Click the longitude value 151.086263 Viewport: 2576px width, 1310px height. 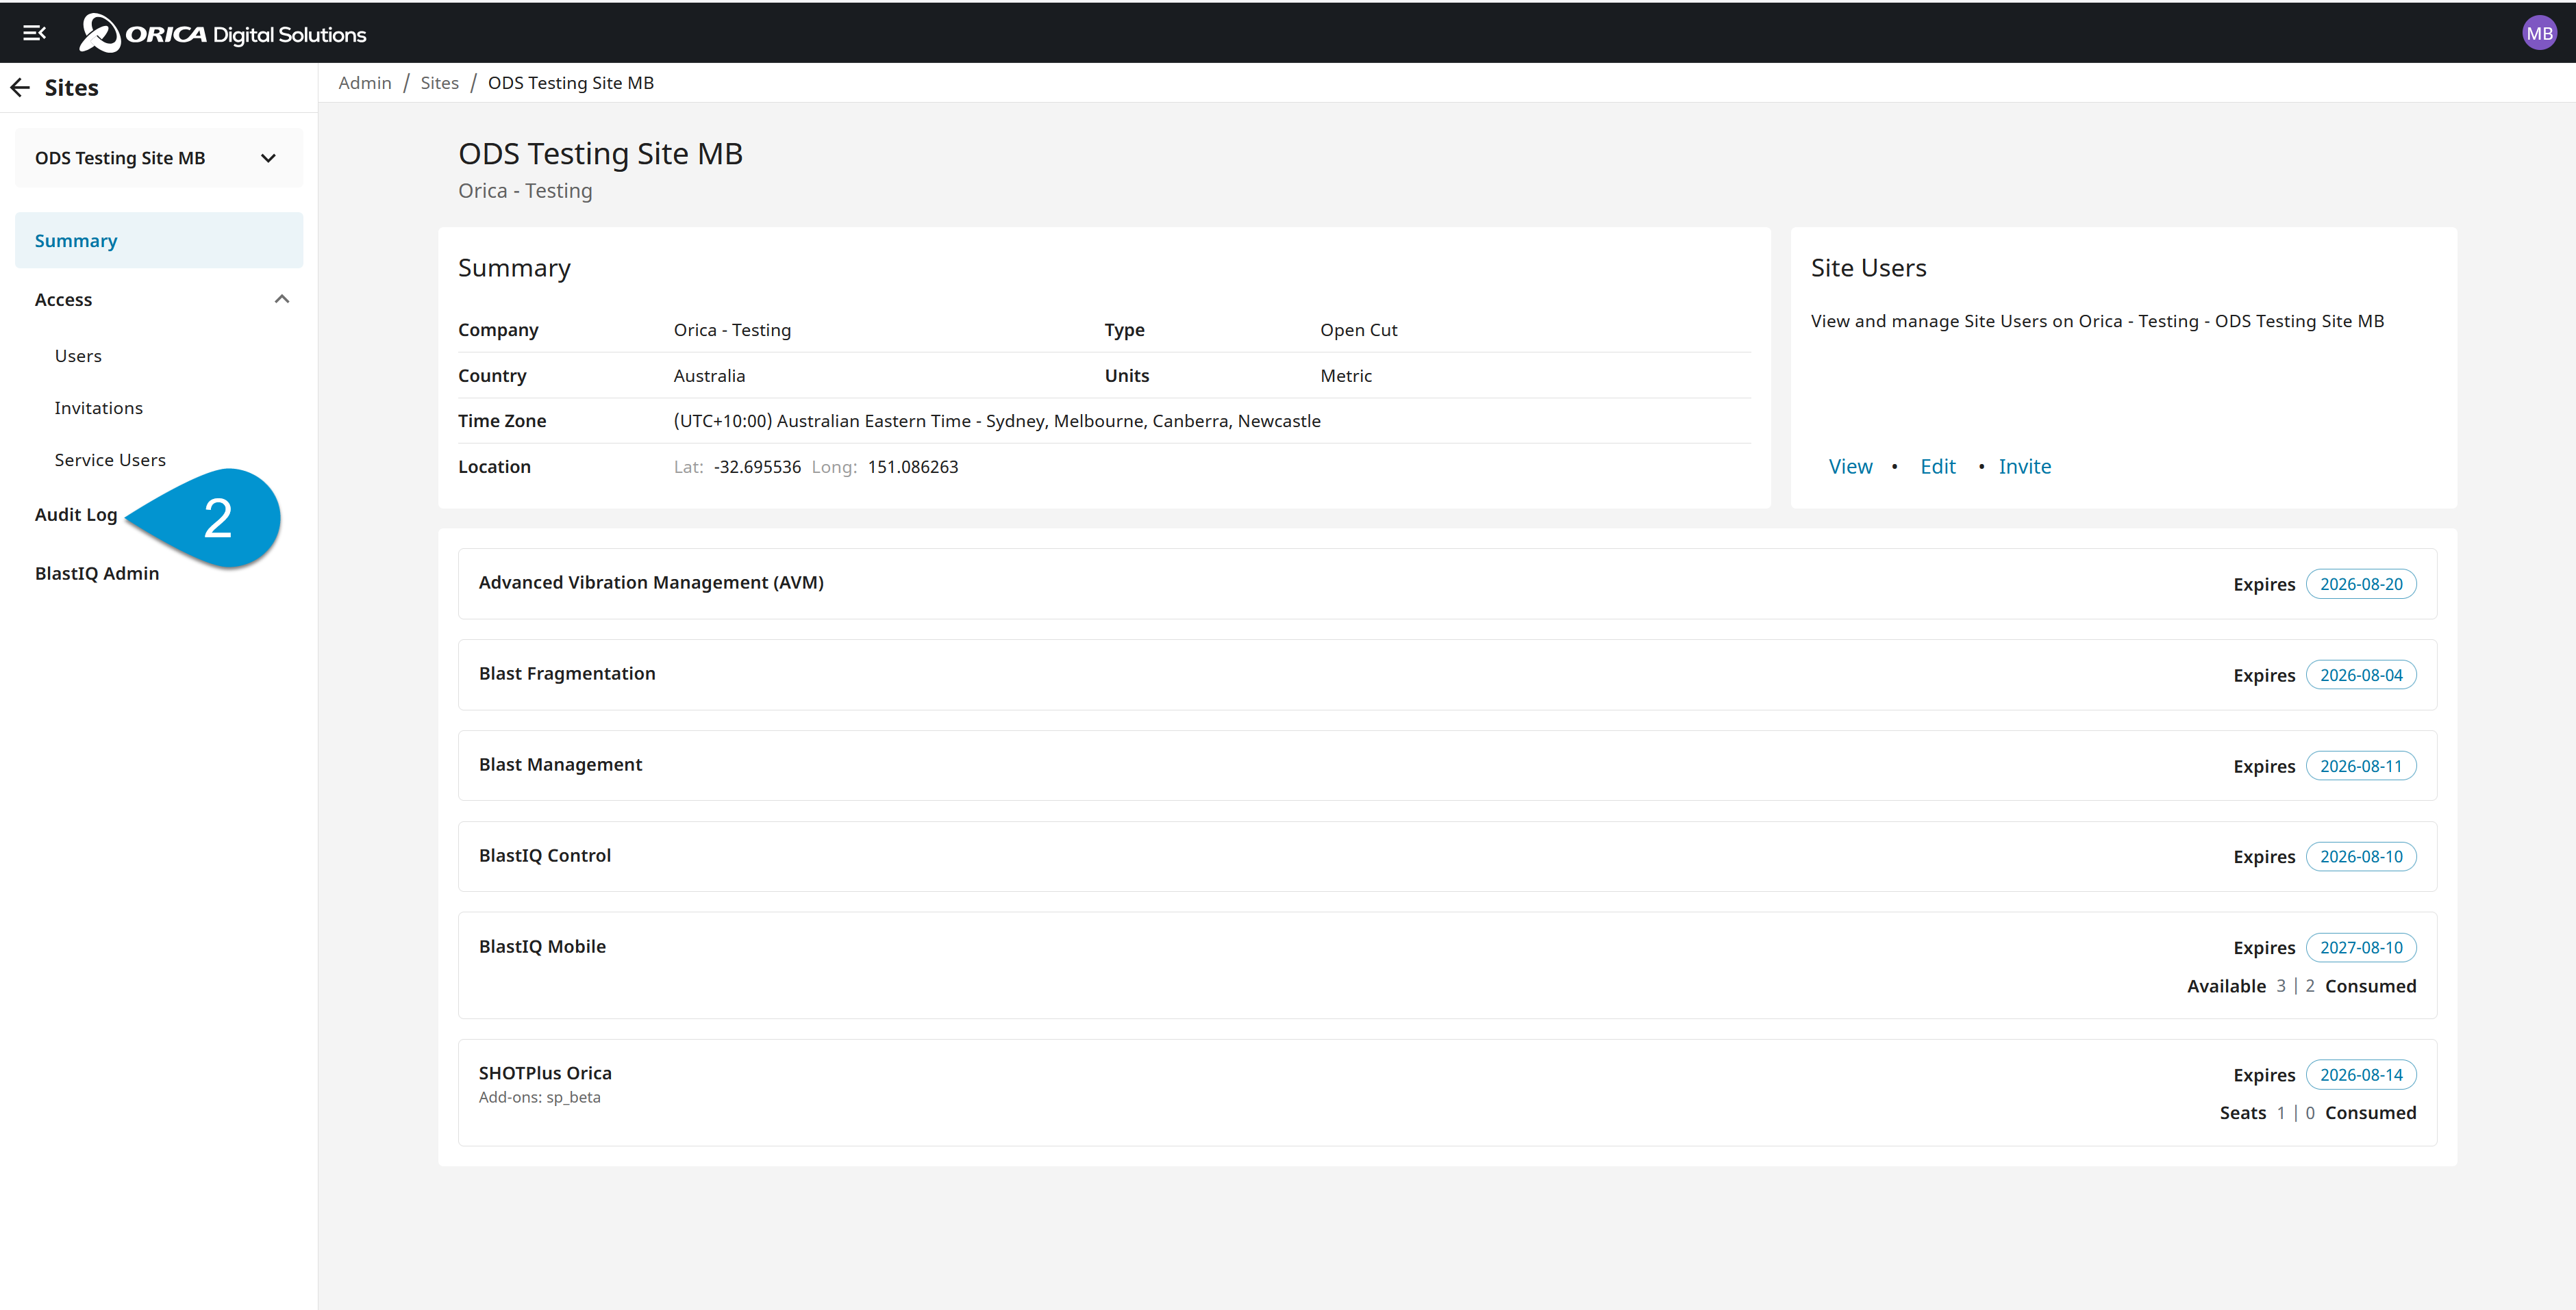[913, 467]
